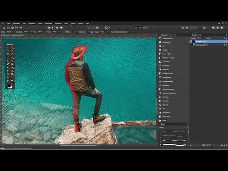The height and width of the screenshot is (171, 228).
Task: Add a Schatten/Lichter adjustment
Action: [x=173, y=74]
